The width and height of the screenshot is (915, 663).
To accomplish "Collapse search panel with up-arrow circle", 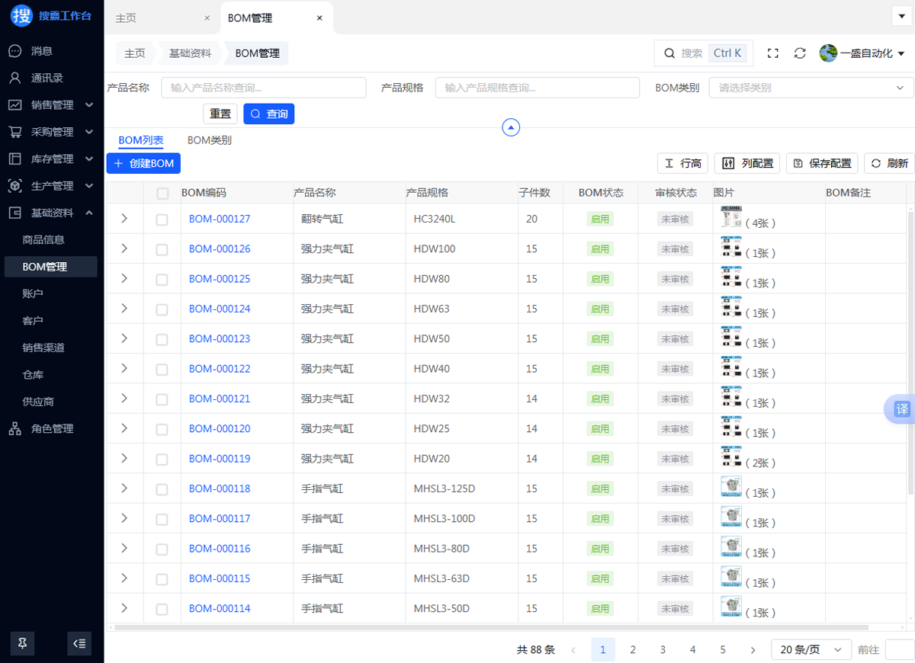I will (x=511, y=127).
